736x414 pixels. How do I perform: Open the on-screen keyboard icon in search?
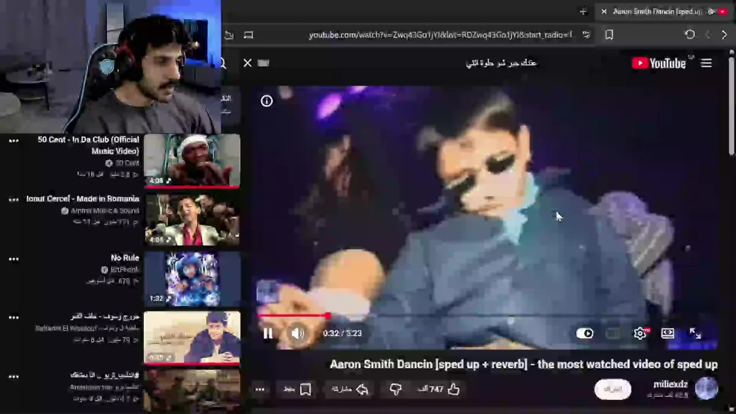pos(263,63)
